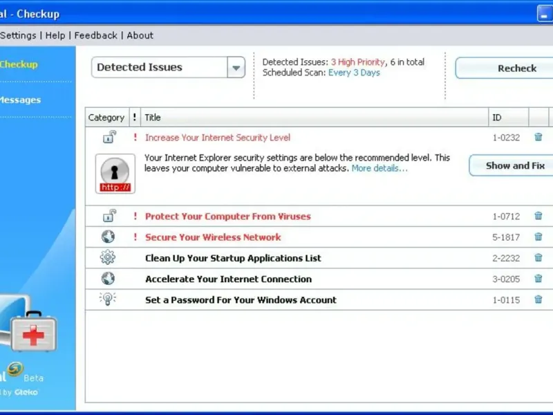Screen dimensions: 553x415
Task: Click the Detected Issues combo box text
Action: (140, 67)
